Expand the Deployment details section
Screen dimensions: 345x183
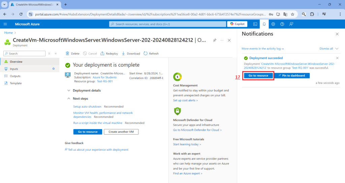(69, 90)
